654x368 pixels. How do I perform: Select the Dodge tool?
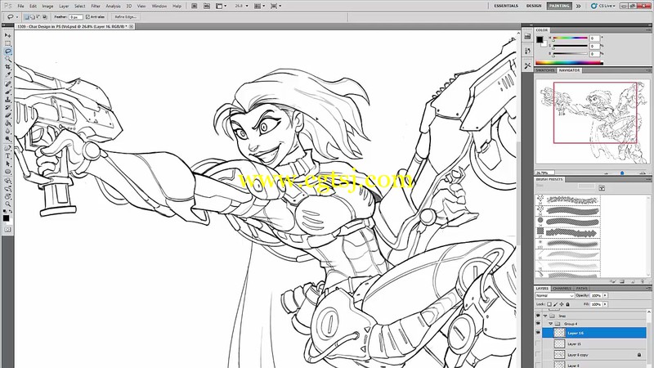(8, 139)
